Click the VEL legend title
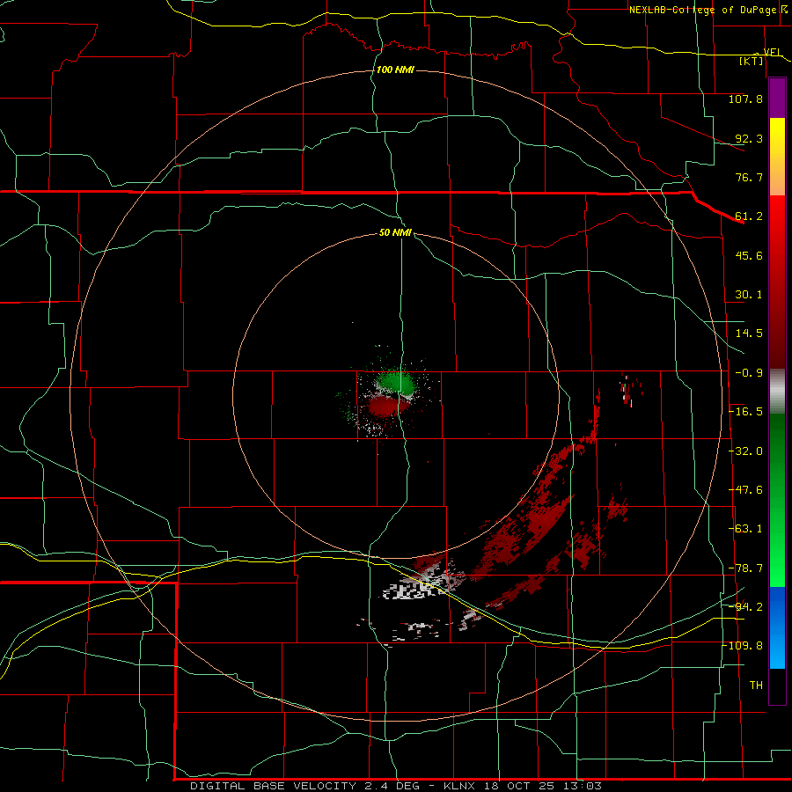The image size is (792, 792). point(772,53)
